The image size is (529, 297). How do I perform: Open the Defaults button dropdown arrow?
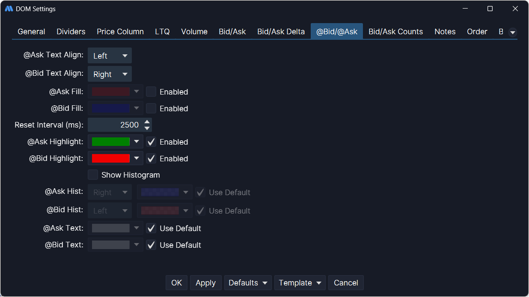265,283
